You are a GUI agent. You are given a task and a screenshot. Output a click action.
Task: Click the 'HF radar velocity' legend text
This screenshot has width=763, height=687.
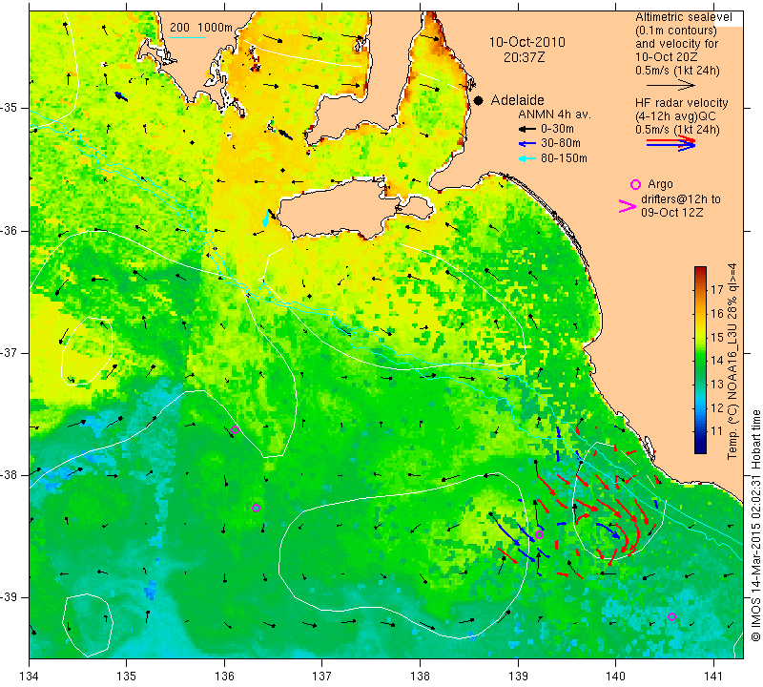(x=682, y=103)
